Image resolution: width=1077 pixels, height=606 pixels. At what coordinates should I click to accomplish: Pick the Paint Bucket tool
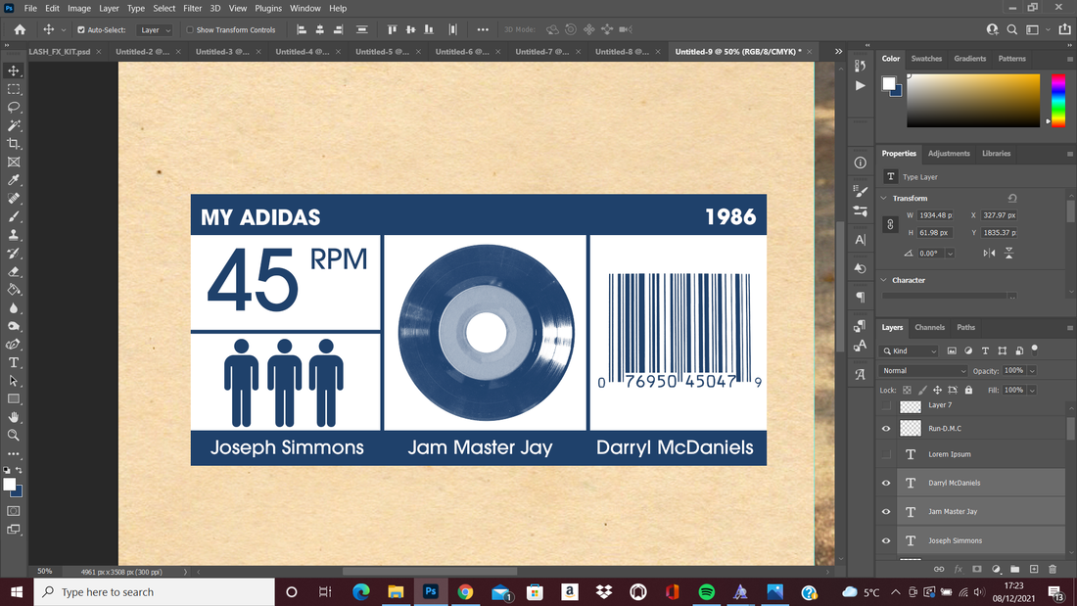tap(14, 290)
